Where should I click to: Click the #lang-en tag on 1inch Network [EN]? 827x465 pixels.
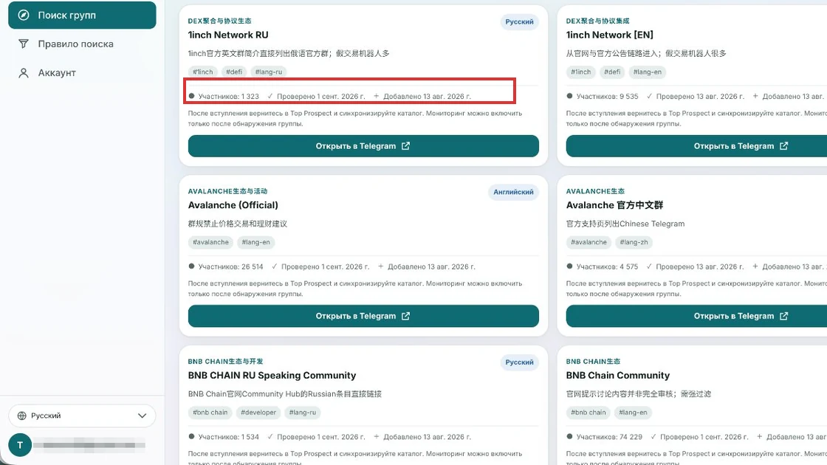click(647, 72)
